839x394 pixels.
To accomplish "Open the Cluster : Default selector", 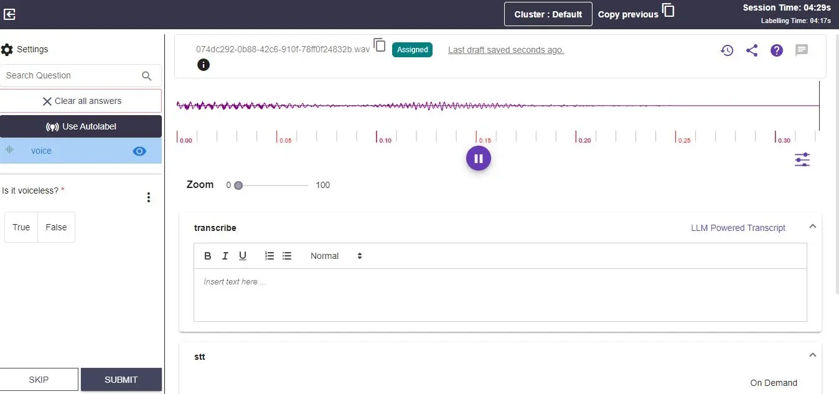I will (548, 14).
